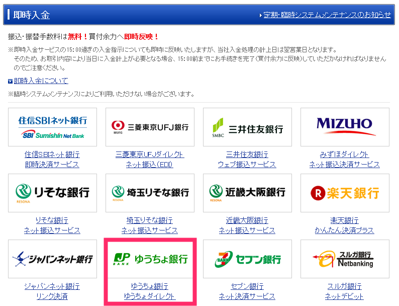The height and width of the screenshot is (306, 399).
Task: Click the セブン銀行 logo tile
Action: pyautogui.click(x=247, y=259)
